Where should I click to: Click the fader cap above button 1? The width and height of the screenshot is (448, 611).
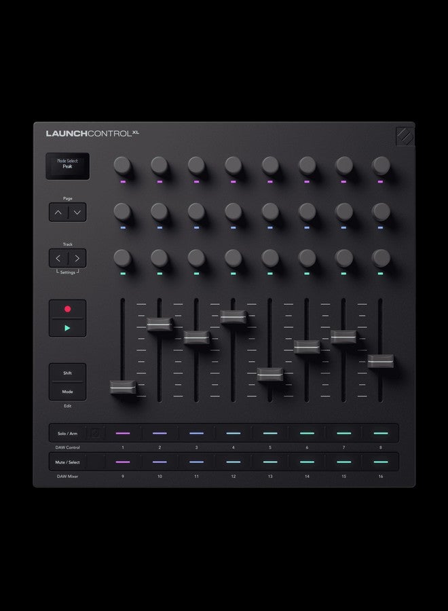(x=123, y=387)
